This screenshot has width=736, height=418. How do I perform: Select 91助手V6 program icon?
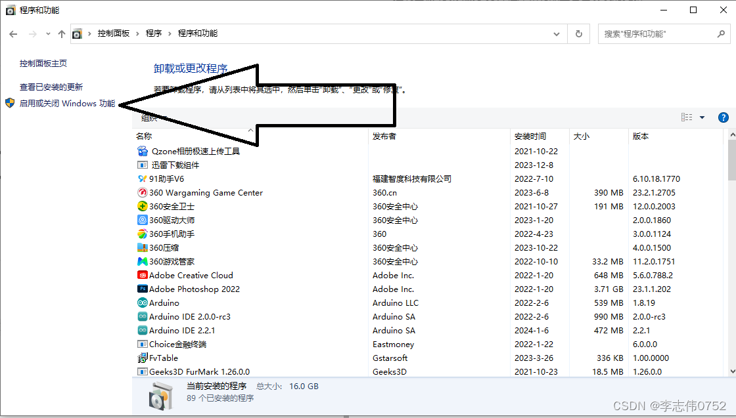(142, 178)
